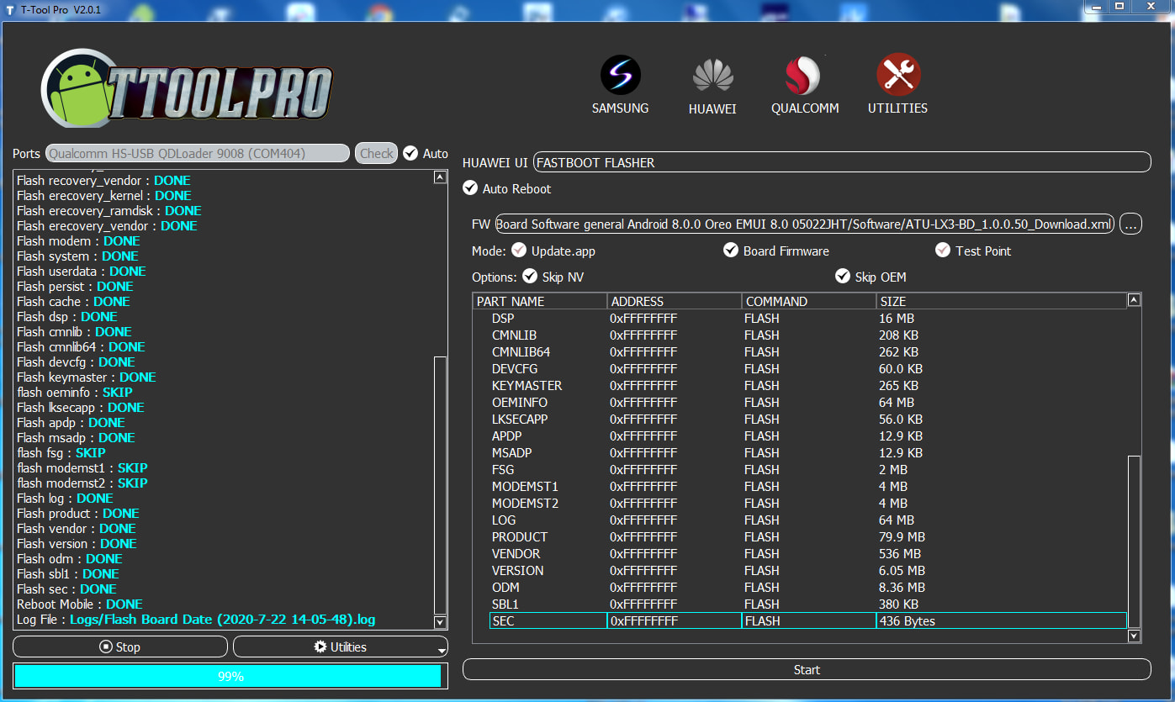Toggle the Board Firmware mode checkbox

click(731, 251)
